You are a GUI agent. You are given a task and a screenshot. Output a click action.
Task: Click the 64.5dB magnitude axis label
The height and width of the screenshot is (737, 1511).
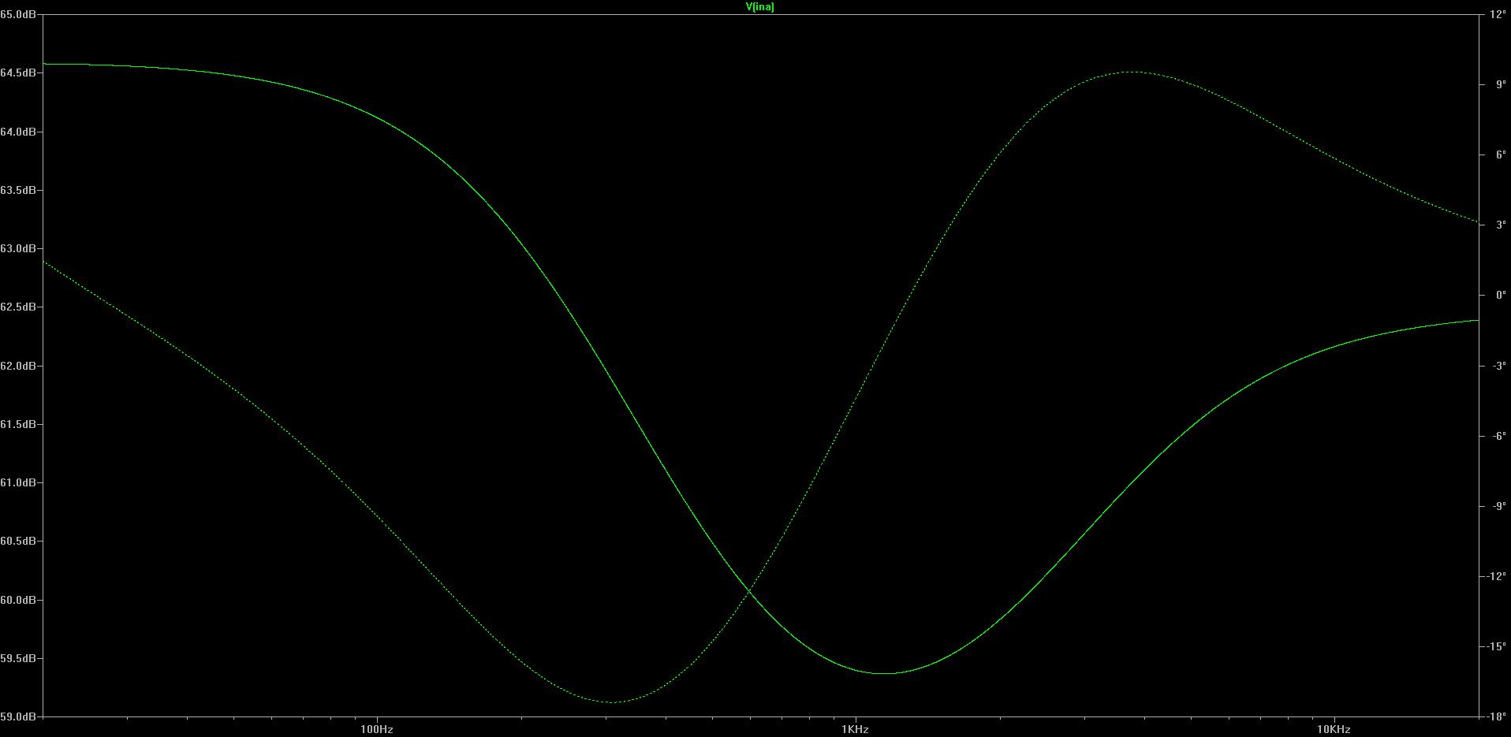point(17,73)
